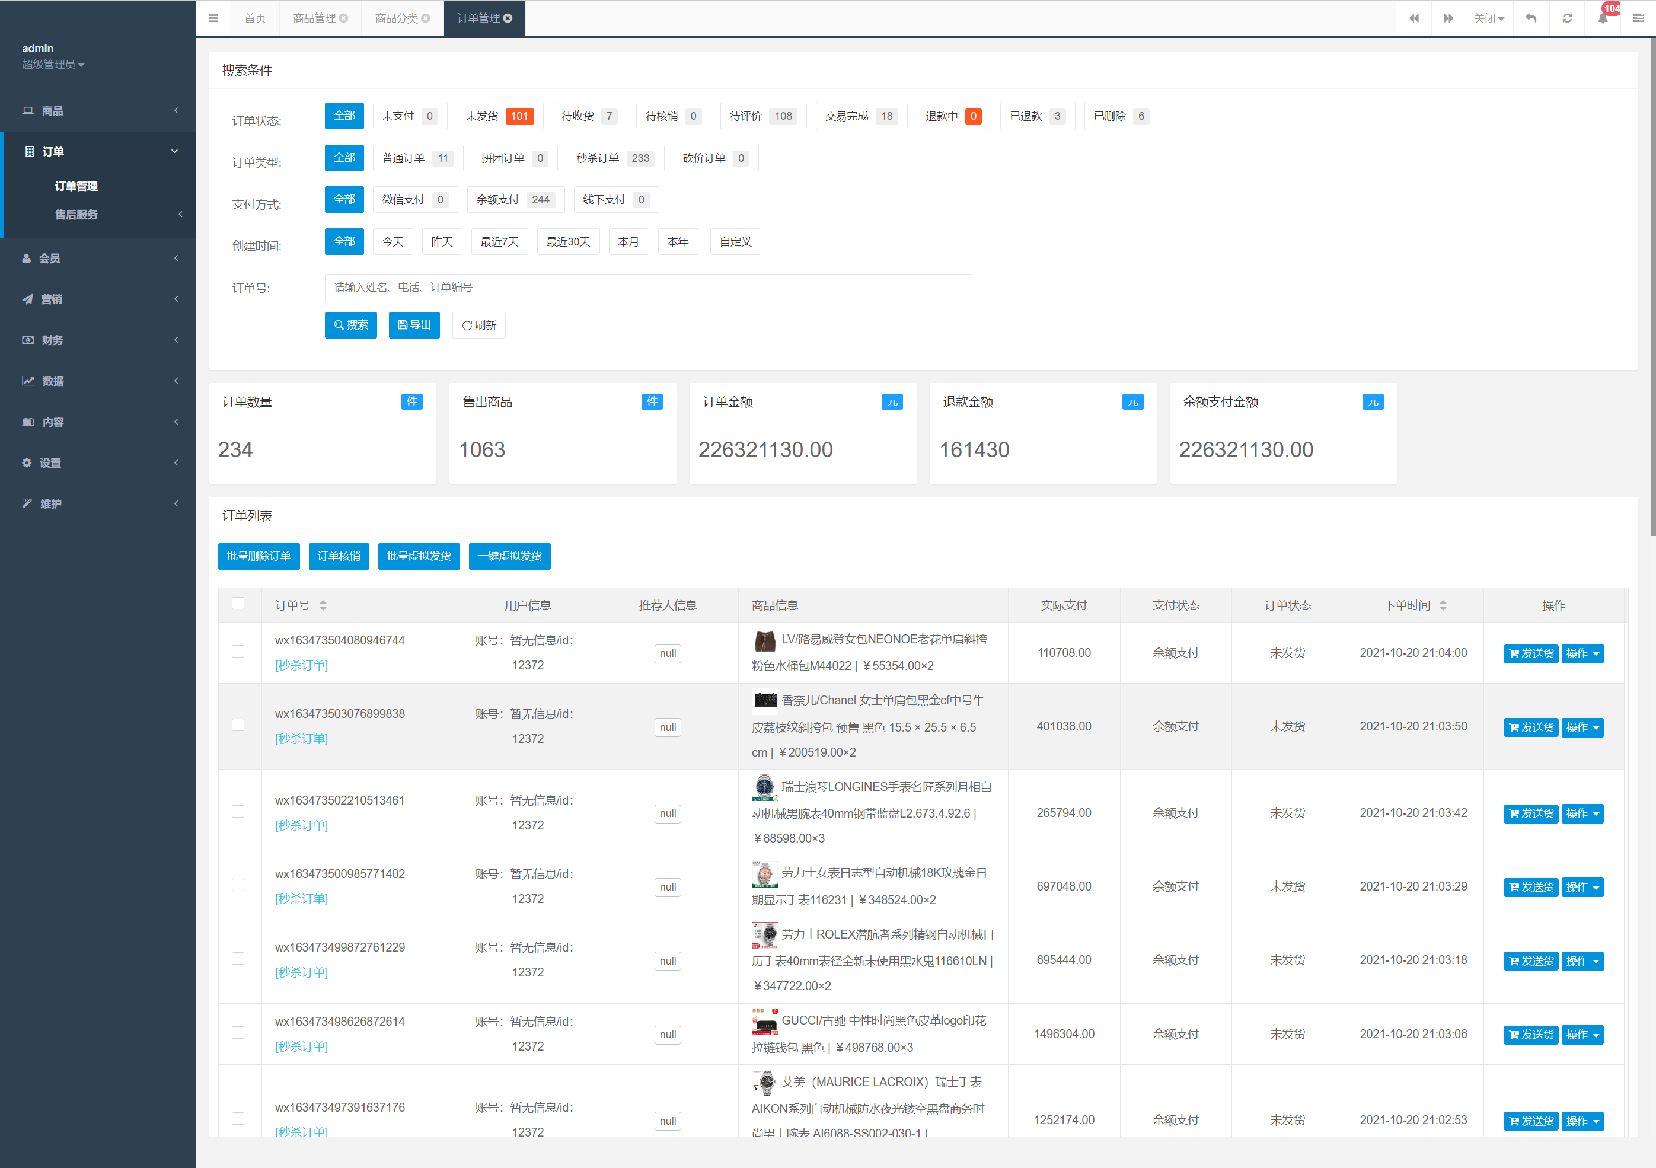The image size is (1656, 1168).
Task: Click the 导出 export button
Action: click(414, 325)
